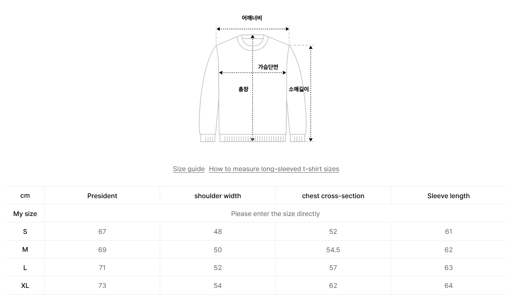Click the shoulder width column header
This screenshot has width=513, height=301.
(217, 196)
